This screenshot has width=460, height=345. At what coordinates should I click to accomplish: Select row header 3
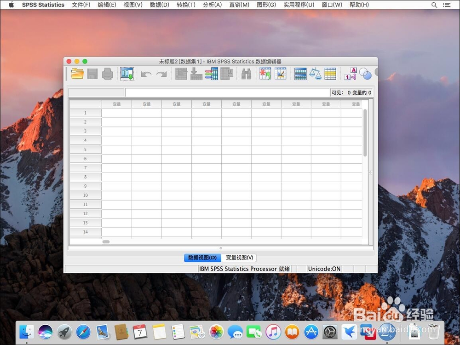86,131
